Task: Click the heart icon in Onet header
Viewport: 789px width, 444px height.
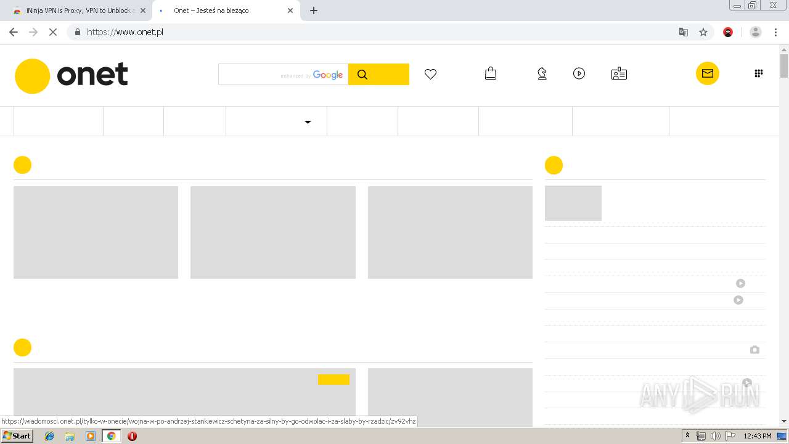Action: [x=430, y=74]
